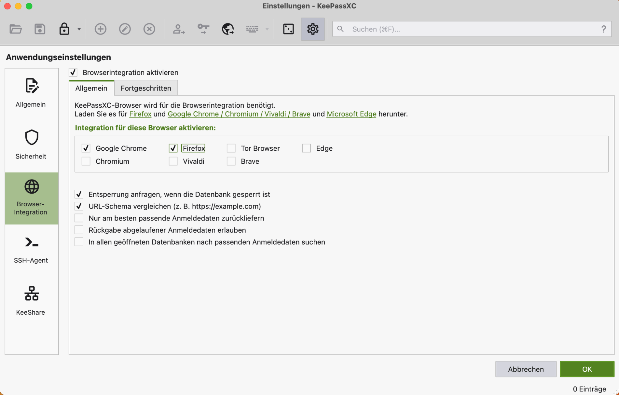Confirm settings with the OK button
Screen dimensions: 619x395
pyautogui.click(x=587, y=369)
